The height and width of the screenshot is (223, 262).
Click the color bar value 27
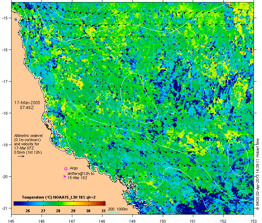(43, 211)
